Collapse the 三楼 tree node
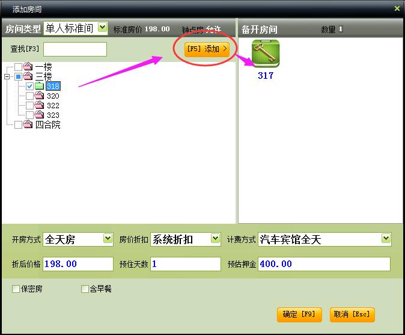The width and height of the screenshot is (405, 335). (7, 76)
